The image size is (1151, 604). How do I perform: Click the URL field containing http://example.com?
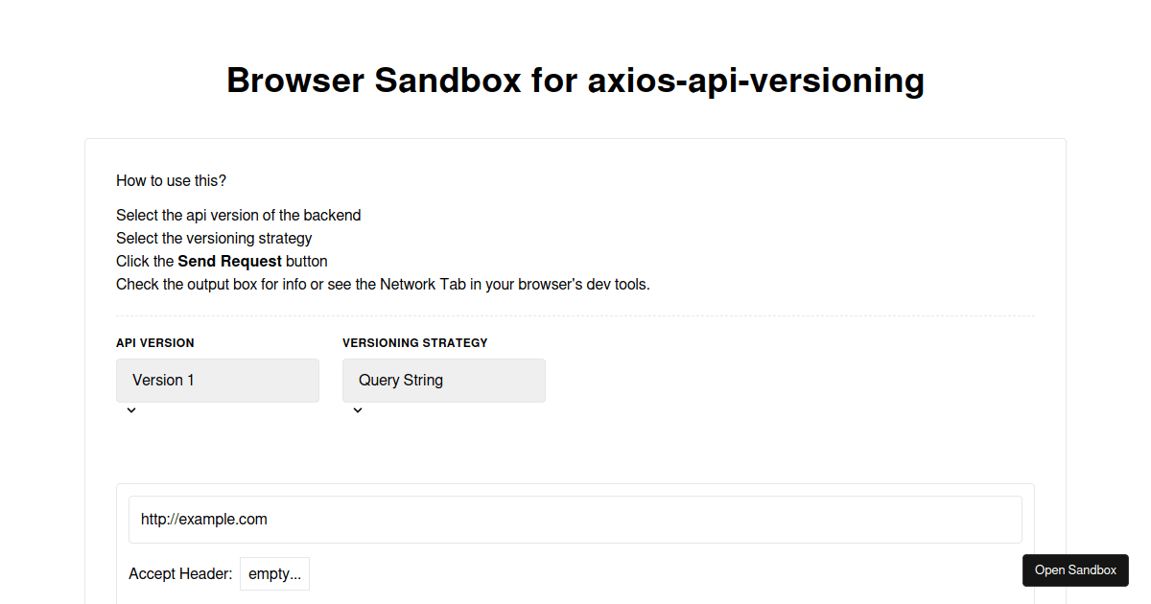coord(575,519)
